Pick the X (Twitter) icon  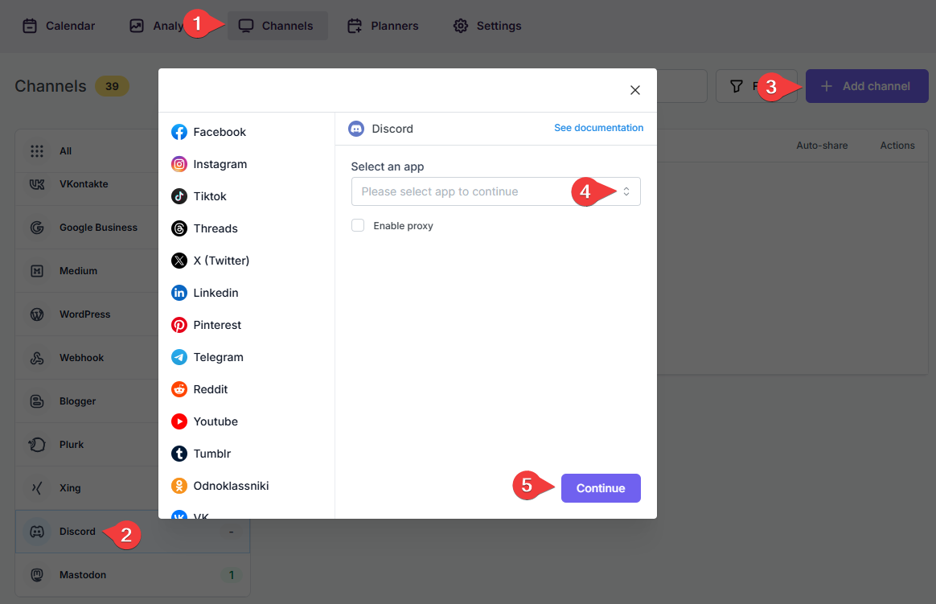179,261
